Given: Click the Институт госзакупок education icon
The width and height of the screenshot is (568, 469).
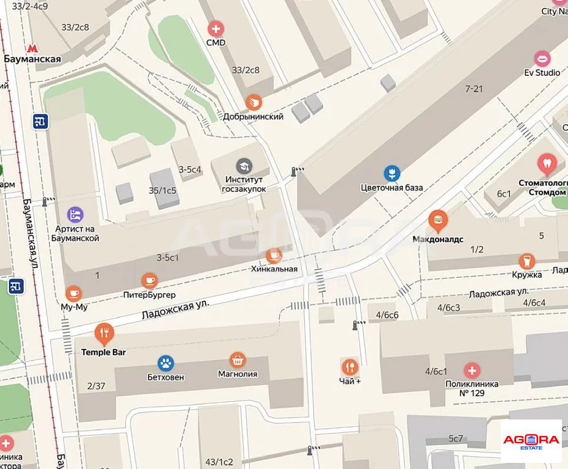Looking at the screenshot, I should pyautogui.click(x=244, y=166).
